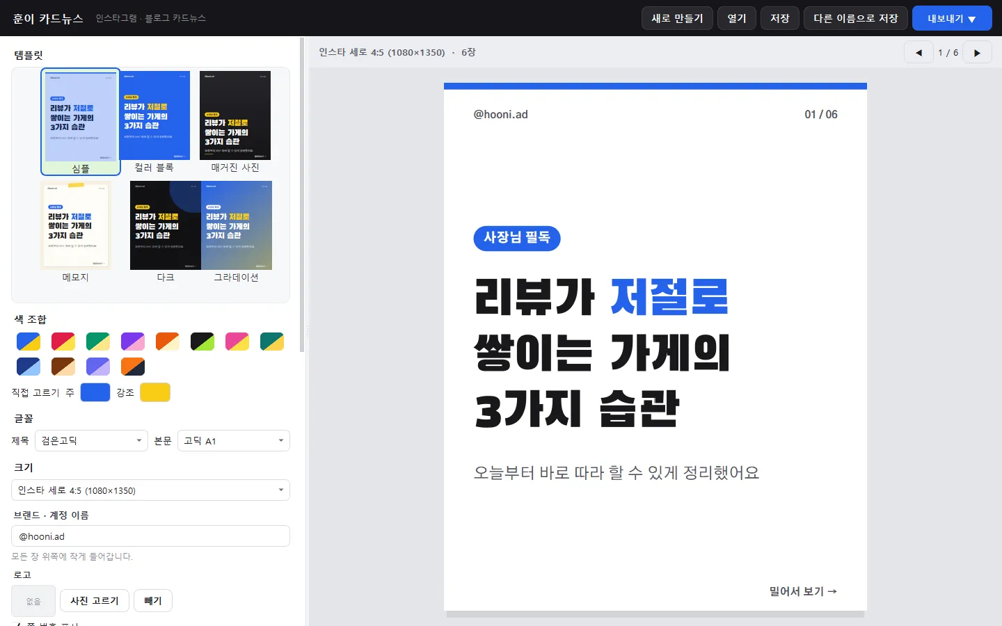Apply the brown and peach color combo
This screenshot has width=1002, height=626.
coord(63,367)
